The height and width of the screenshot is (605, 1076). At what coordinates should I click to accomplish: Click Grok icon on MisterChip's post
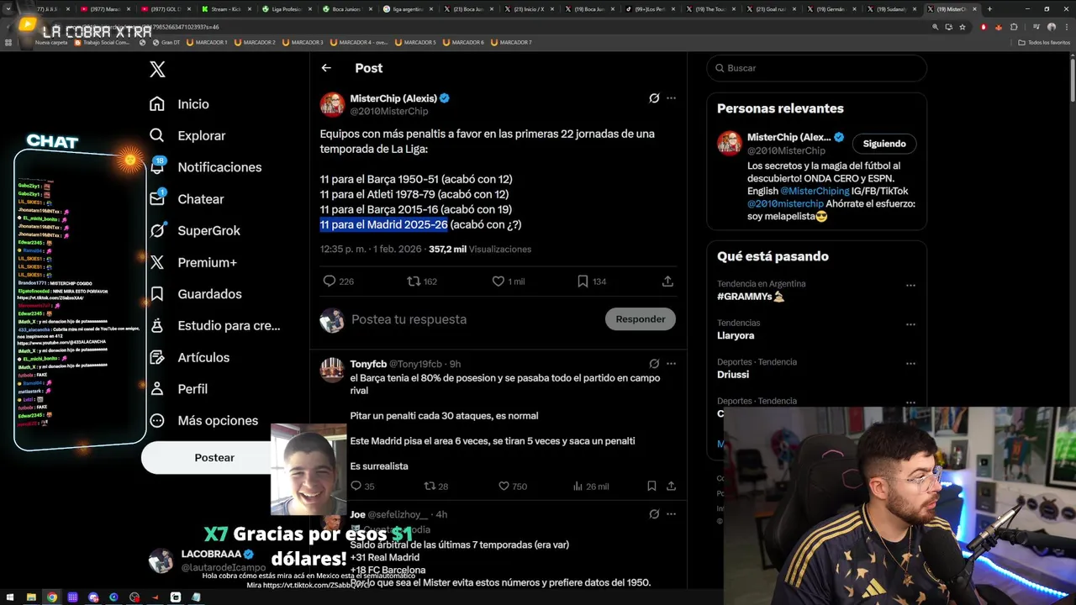tap(654, 98)
